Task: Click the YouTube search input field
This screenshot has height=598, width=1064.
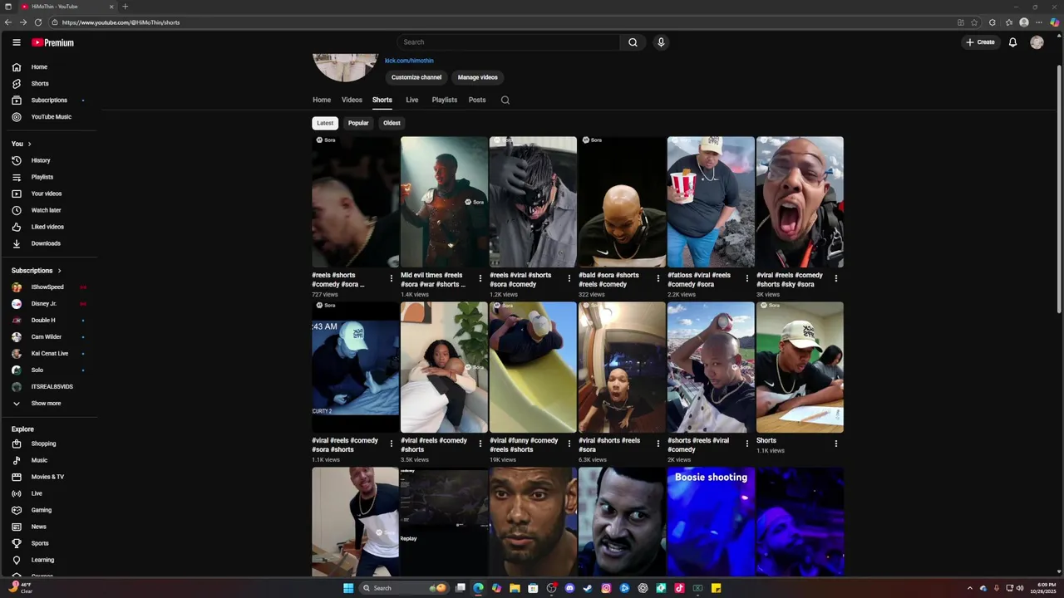Action: coord(508,42)
